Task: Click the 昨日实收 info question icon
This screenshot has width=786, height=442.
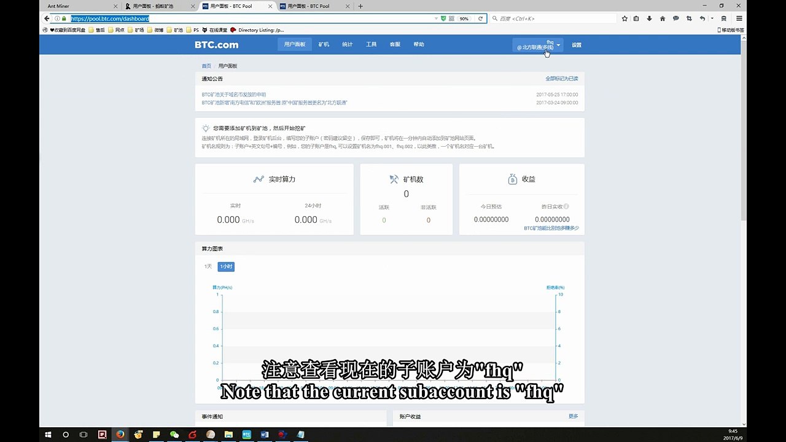Action: [x=566, y=207]
